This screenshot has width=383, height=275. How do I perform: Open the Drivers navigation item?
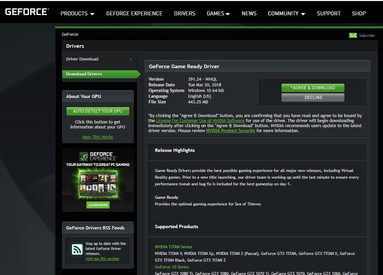185,14
